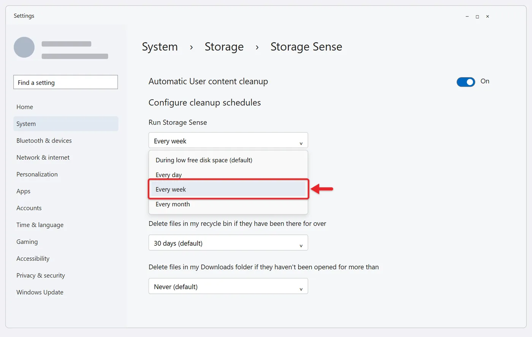Viewport: 532px width, 337px height.
Task: Click the Run Storage Sense label
Action: [x=178, y=122]
